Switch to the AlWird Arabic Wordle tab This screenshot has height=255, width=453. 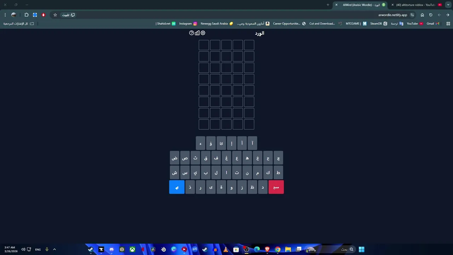pyautogui.click(x=361, y=5)
